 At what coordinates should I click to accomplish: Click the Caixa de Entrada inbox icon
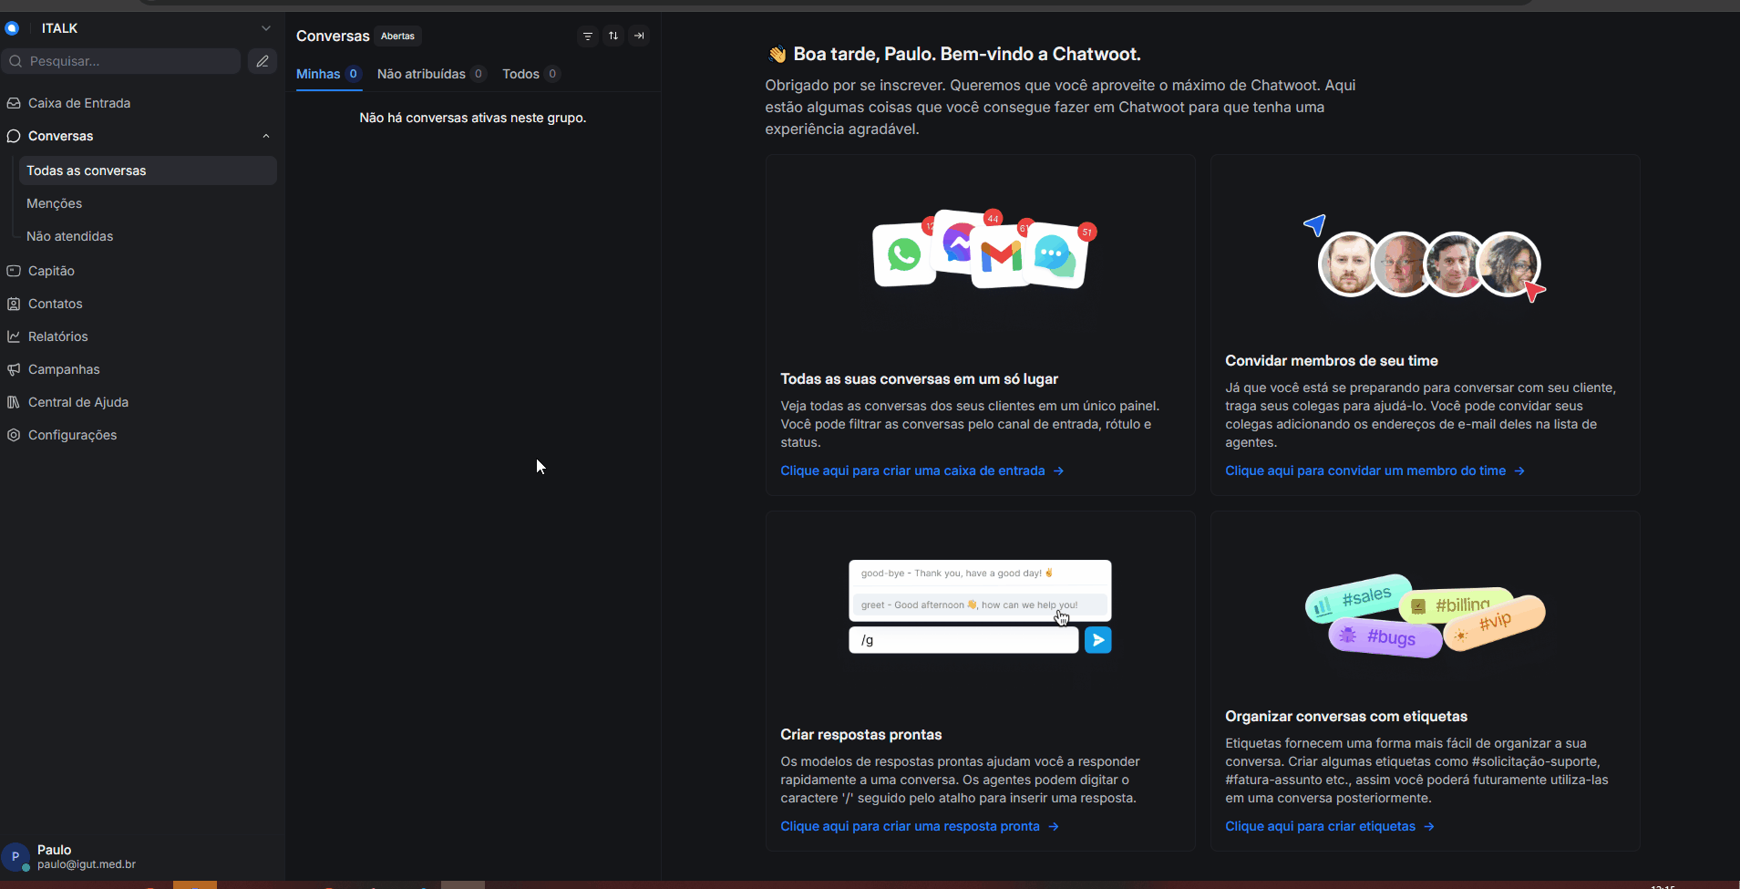point(14,103)
